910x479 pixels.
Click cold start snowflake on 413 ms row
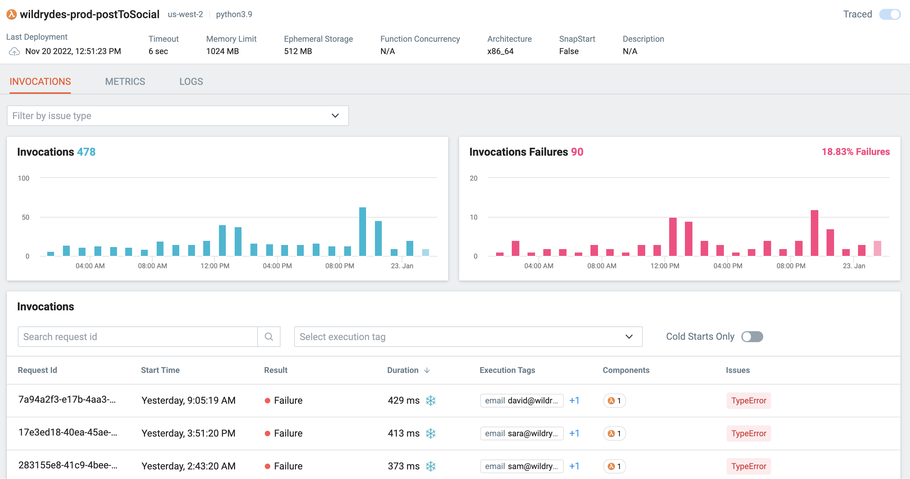[431, 433]
